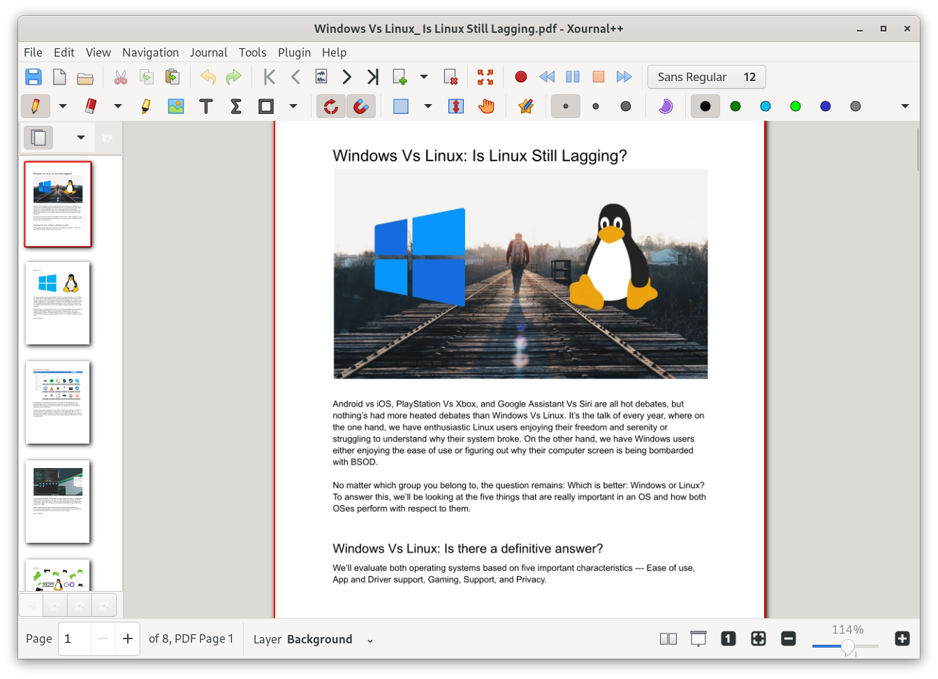938x679 pixels.
Task: Click the Sans Regular font button
Action: [x=706, y=77]
